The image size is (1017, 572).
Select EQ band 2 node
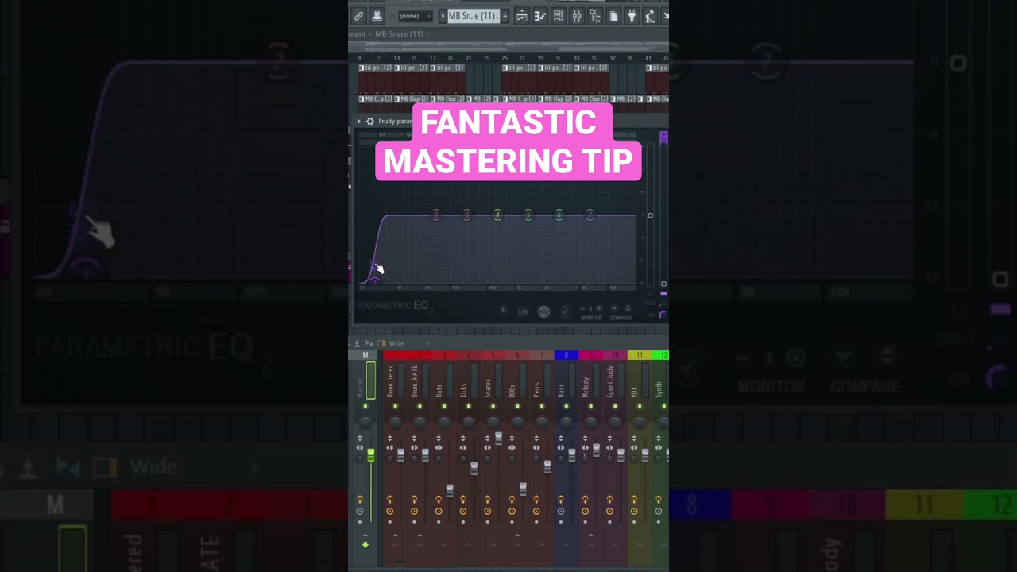[x=435, y=215]
